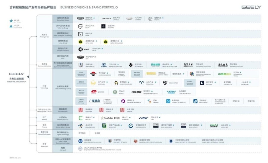Select the Volvo logo
Viewport: 268px width, 163px height.
(80, 26)
